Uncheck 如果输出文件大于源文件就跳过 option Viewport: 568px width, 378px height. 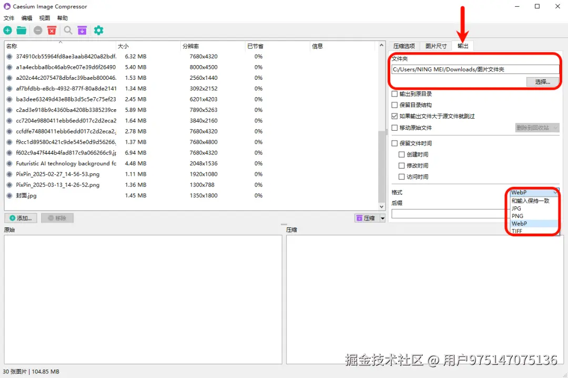coord(394,116)
